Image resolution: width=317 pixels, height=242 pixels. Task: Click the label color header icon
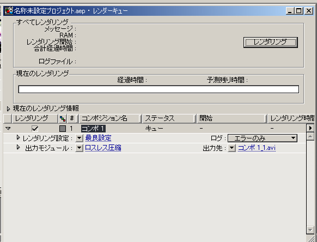63,119
